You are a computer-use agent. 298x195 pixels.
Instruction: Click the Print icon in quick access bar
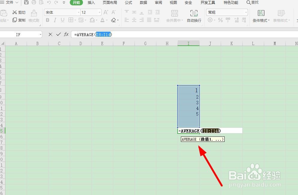(x=34, y=2)
